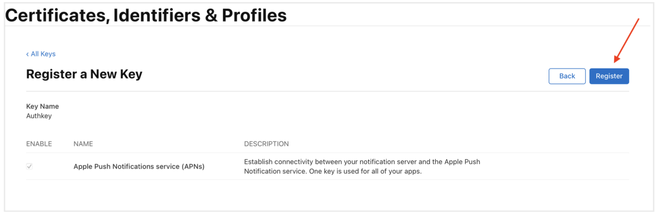Go back via All Keys link
This screenshot has width=660, height=218.
click(x=43, y=54)
